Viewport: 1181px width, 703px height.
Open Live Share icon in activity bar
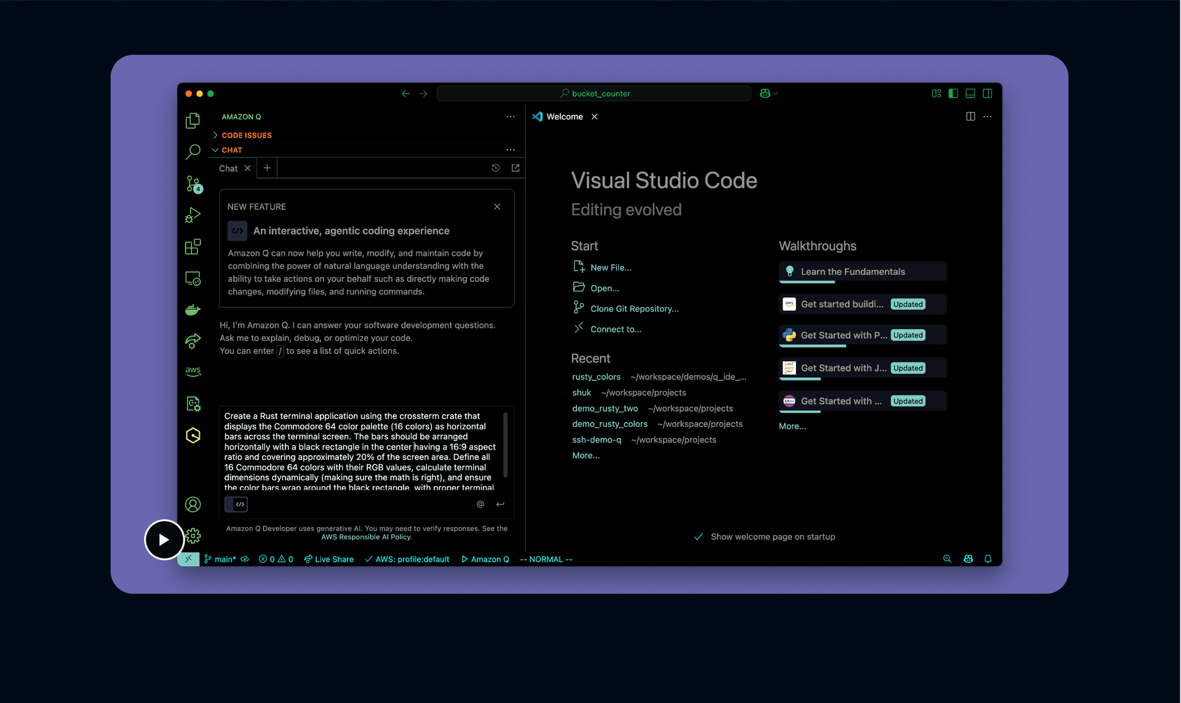point(193,341)
